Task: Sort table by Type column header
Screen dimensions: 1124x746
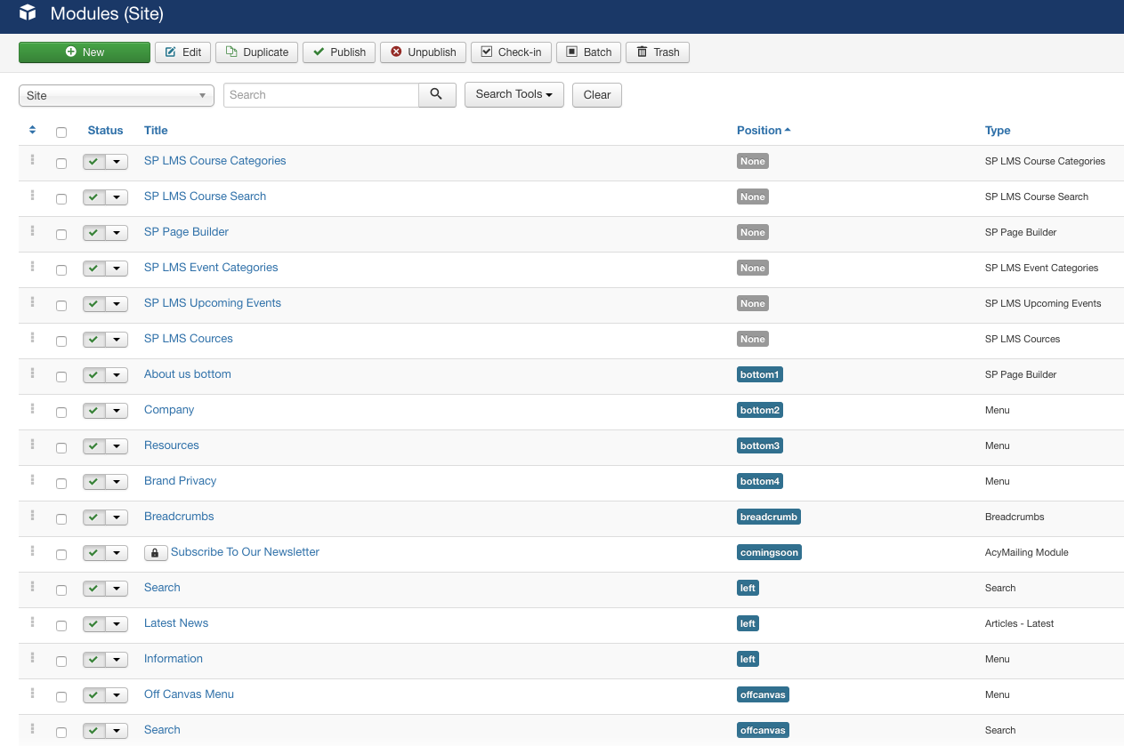Action: [997, 131]
